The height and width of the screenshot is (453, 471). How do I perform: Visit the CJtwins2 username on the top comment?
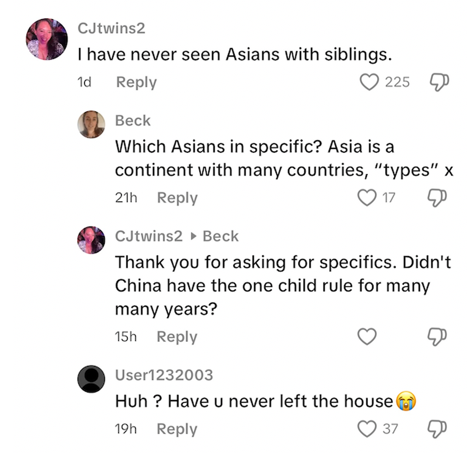pyautogui.click(x=111, y=28)
